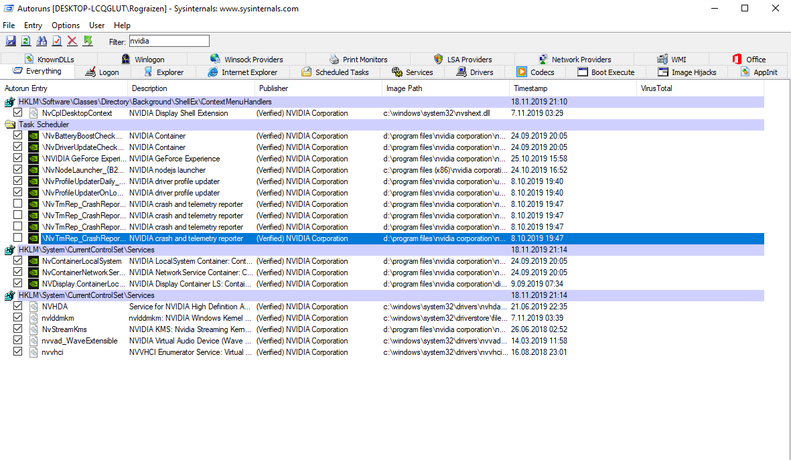Open entry properties from the toolbar icon
The height and width of the screenshot is (460, 791).
coord(57,41)
